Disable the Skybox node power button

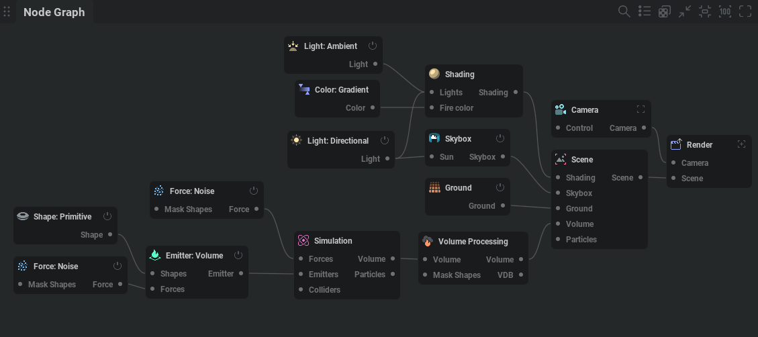(500, 138)
